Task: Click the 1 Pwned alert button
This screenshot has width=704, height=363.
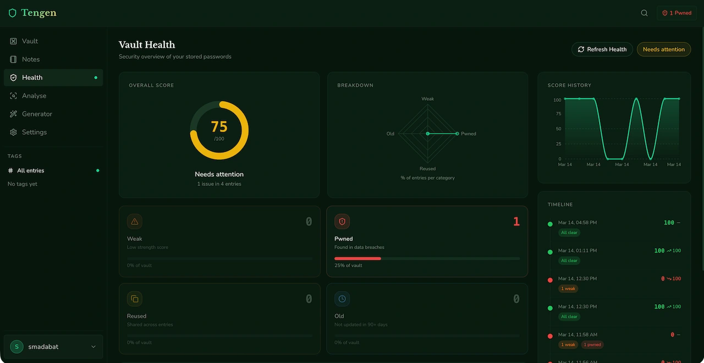Action: [676, 13]
